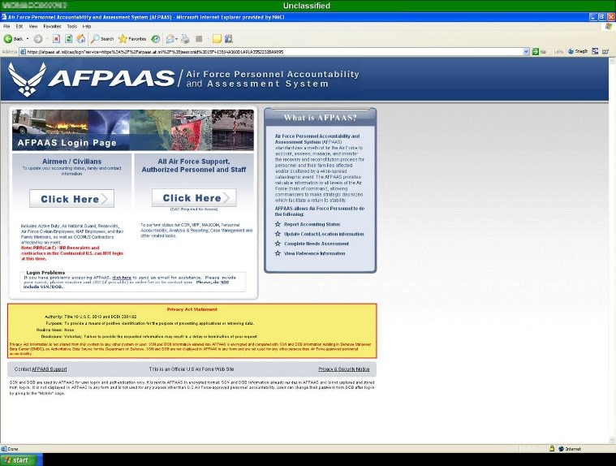The image size is (616, 466).
Task: Refresh the current page
Action: [69, 38]
